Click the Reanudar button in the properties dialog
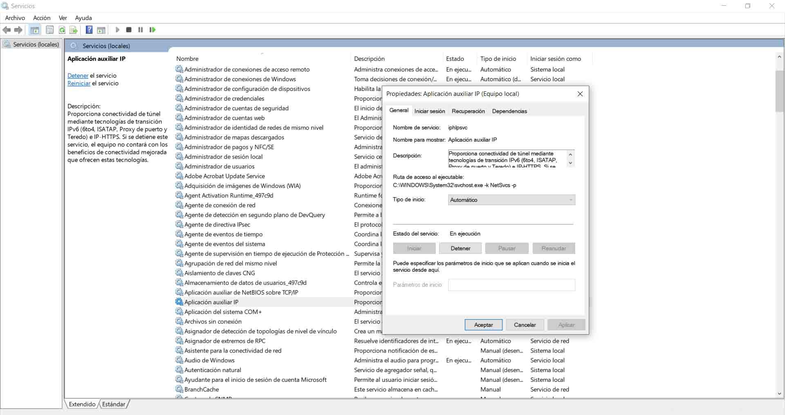 click(x=554, y=248)
